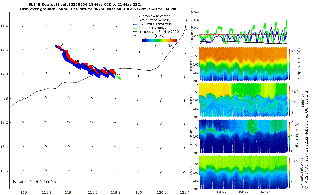Click the velocity (m/s) horizontal colorbar
Screen dimensions: 312x195
(160, 40)
